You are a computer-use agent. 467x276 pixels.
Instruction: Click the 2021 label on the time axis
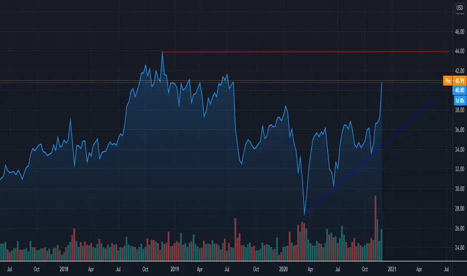392,269
